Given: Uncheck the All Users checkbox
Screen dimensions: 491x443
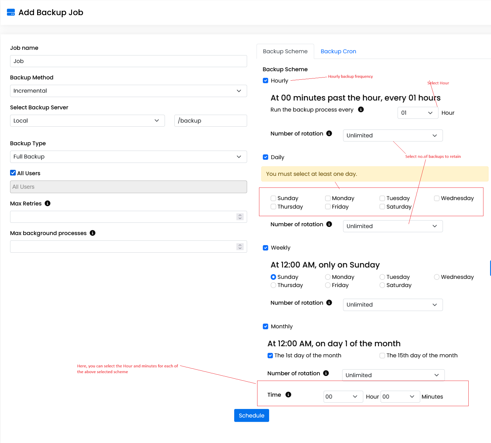Looking at the screenshot, I should pyautogui.click(x=13, y=172).
